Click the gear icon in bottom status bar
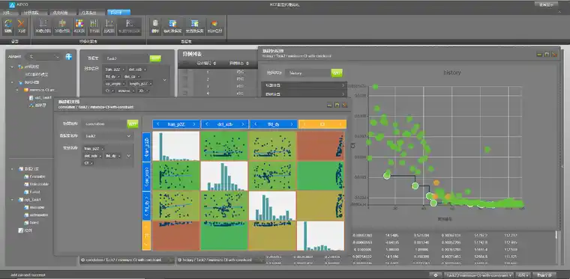Screen dimensions: 570x279 (x=436, y=275)
